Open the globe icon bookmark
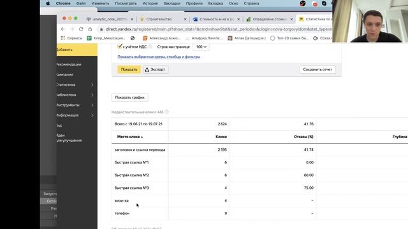 click(x=133, y=38)
